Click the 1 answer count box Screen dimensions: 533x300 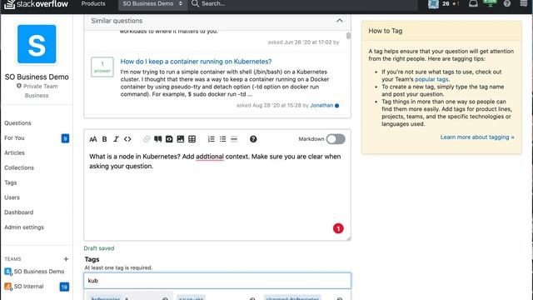pos(102,67)
